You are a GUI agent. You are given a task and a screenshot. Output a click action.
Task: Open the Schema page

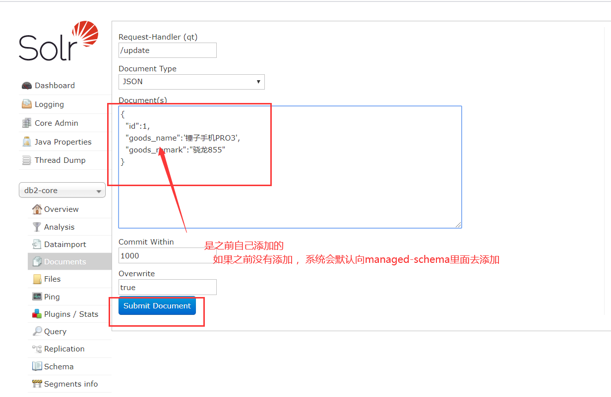click(59, 367)
